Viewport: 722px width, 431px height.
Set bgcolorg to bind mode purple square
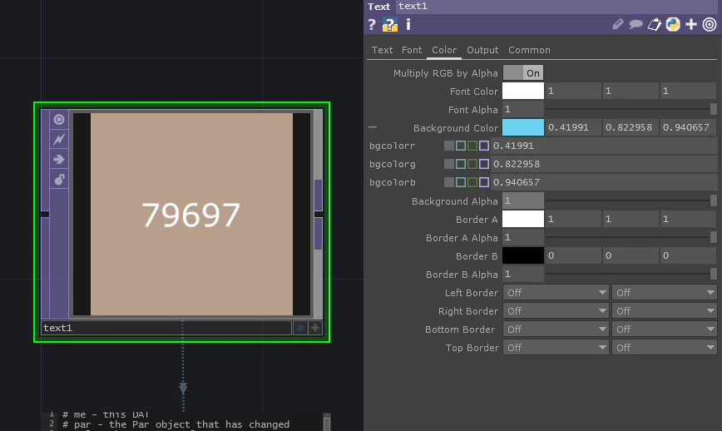483,164
